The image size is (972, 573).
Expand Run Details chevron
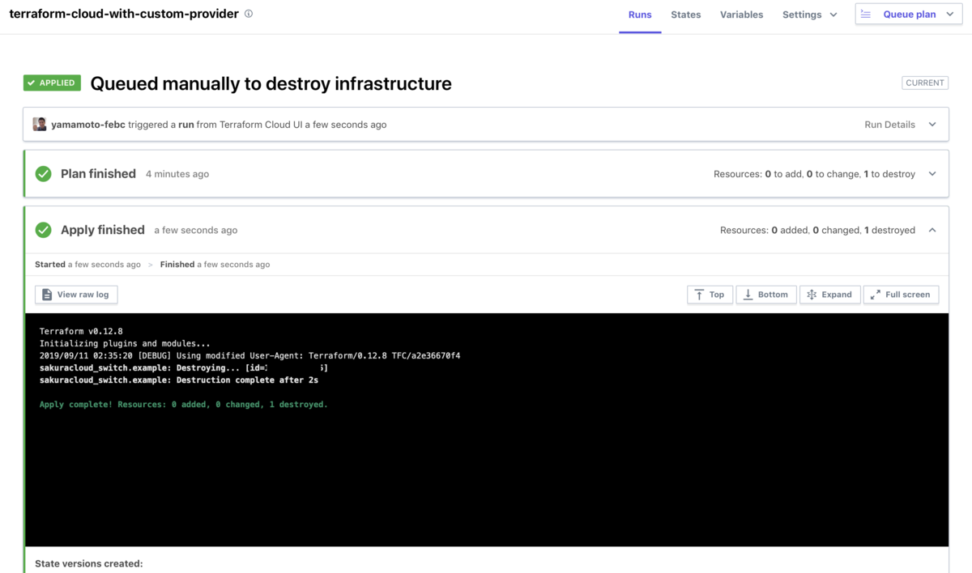tap(932, 125)
